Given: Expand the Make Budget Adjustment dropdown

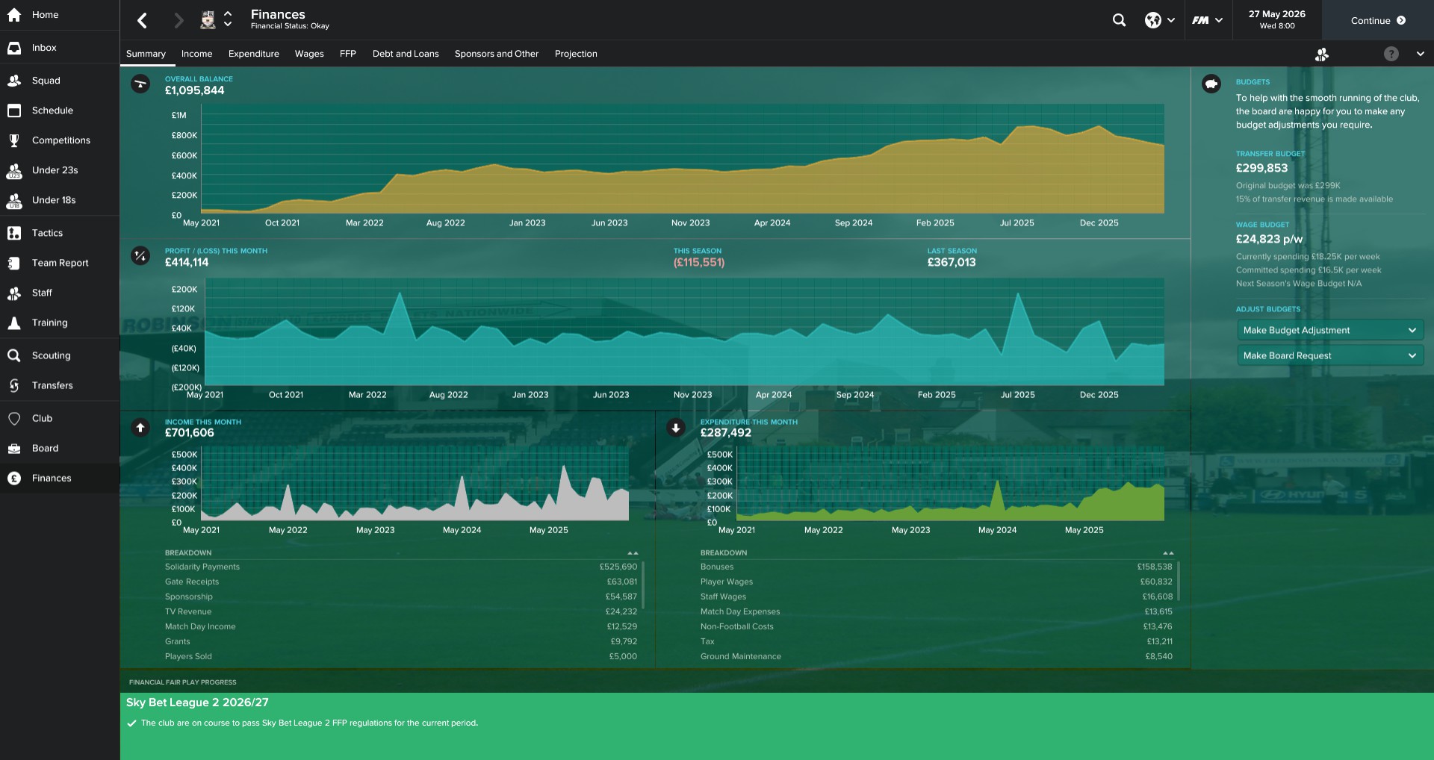Looking at the screenshot, I should coord(1329,330).
